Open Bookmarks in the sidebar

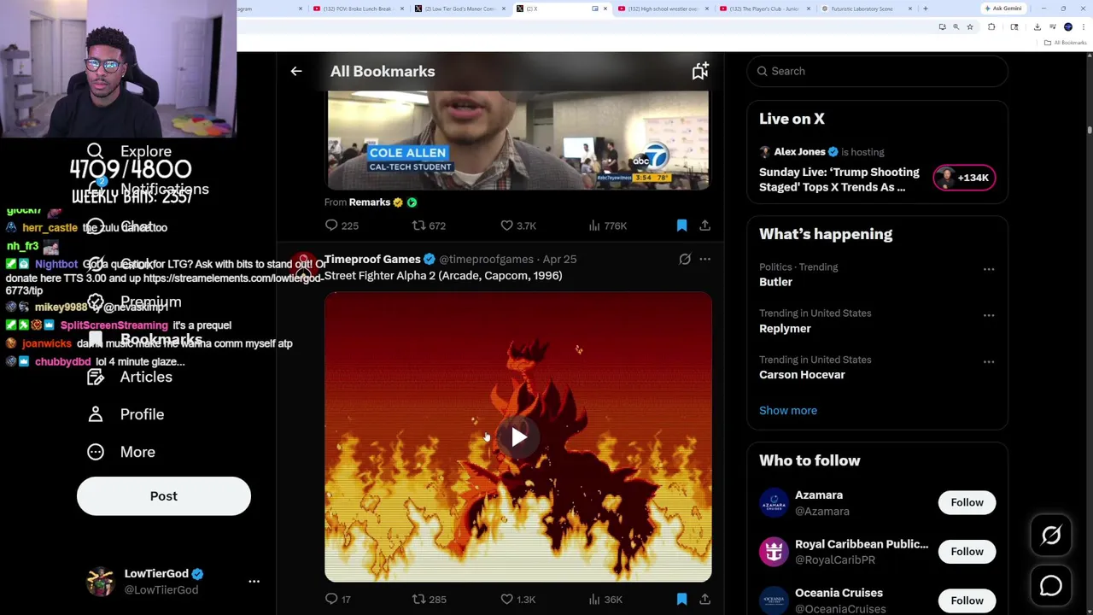pos(144,339)
